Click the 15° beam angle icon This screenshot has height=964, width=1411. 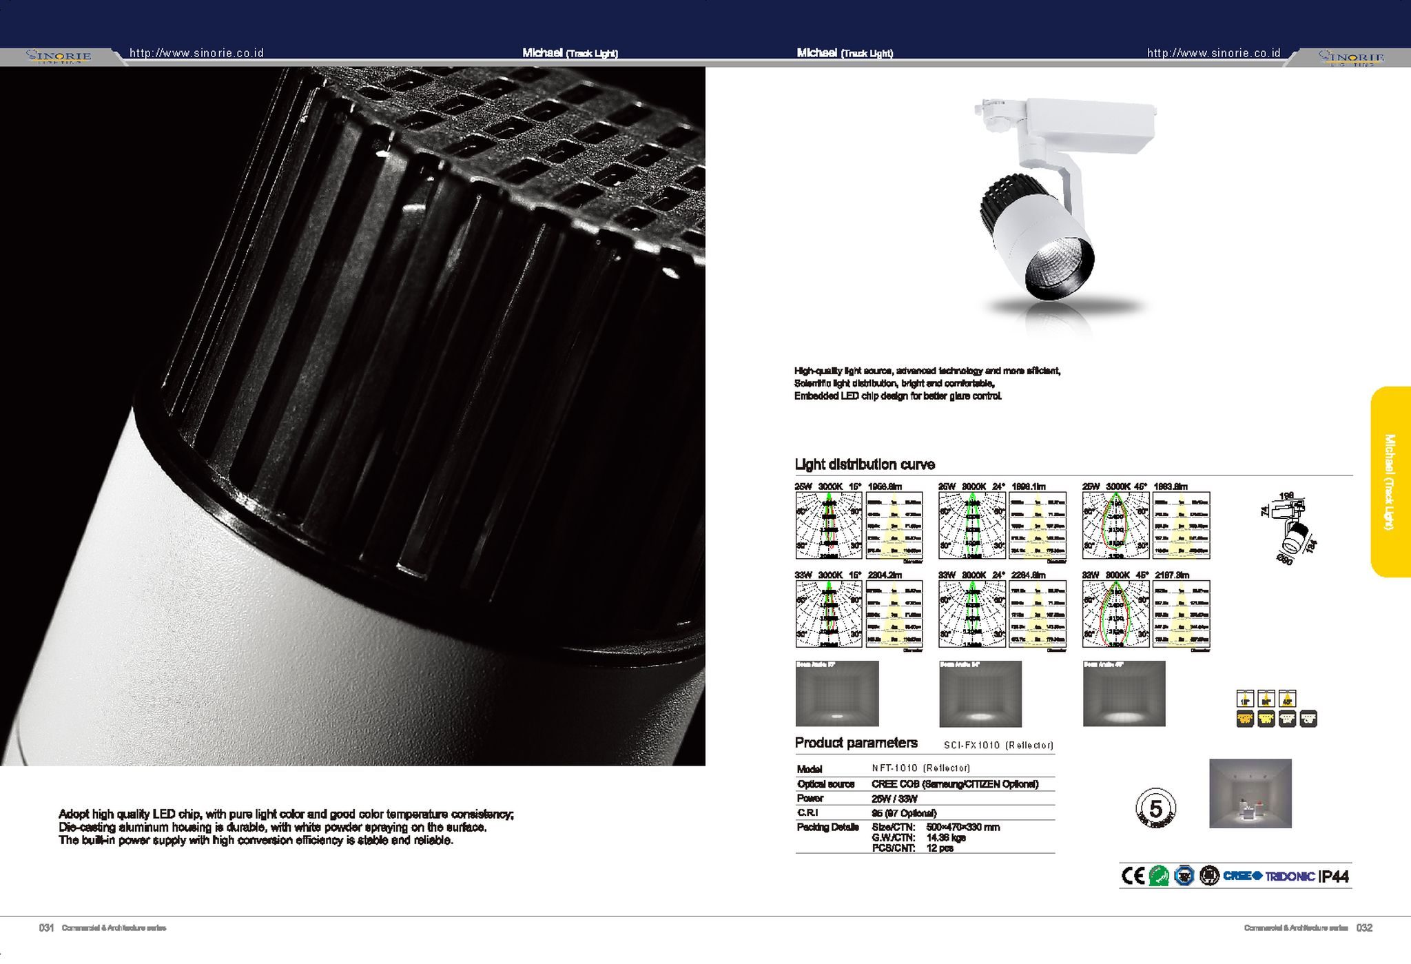click(1244, 699)
